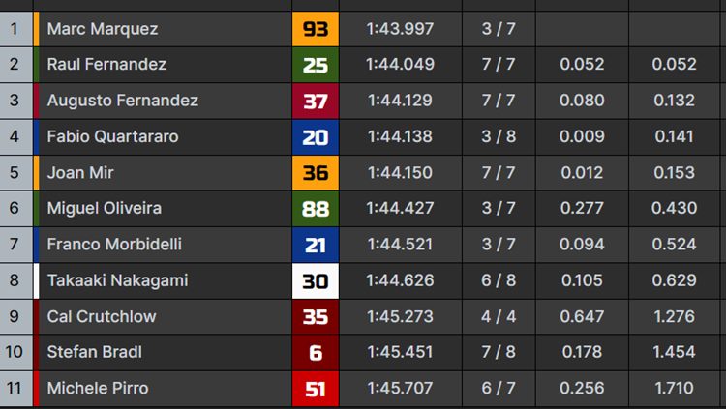Select the crimson number 37 badge

tap(316, 101)
